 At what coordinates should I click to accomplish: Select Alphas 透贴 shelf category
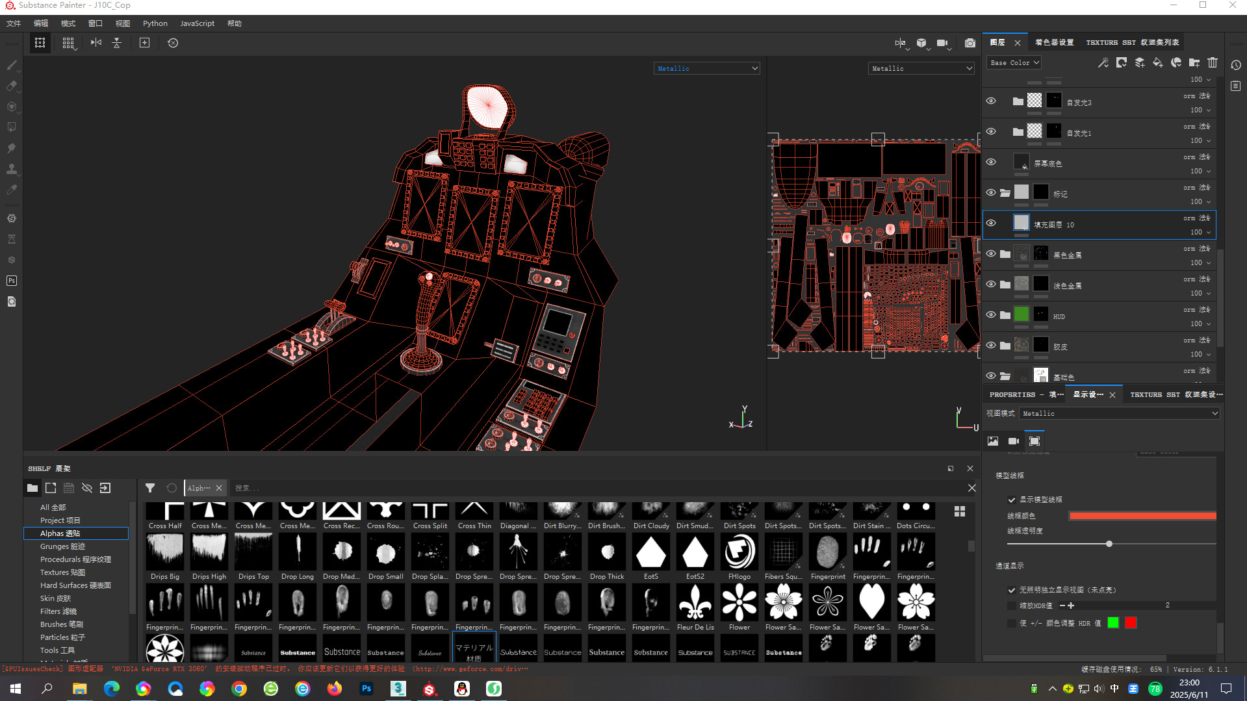coord(76,533)
